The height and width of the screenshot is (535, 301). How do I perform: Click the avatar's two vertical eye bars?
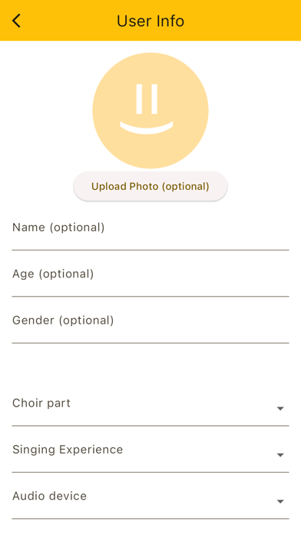[147, 99]
